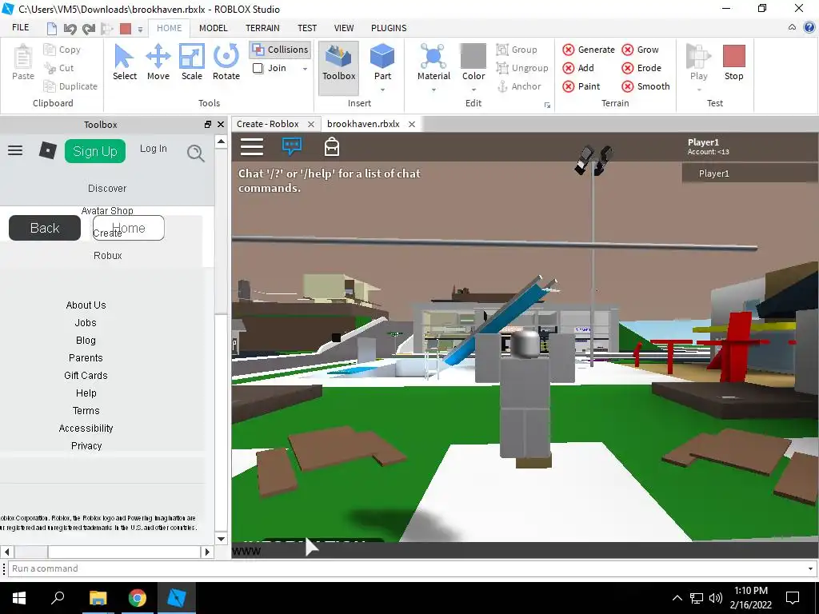The width and height of the screenshot is (819, 614).
Task: Switch to Create - Roblox document tab
Action: [268, 124]
